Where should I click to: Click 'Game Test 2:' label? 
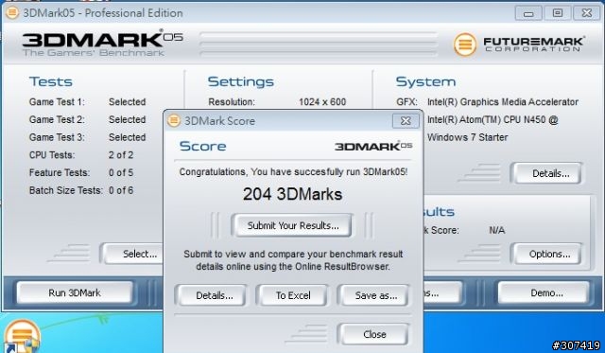pyautogui.click(x=57, y=120)
